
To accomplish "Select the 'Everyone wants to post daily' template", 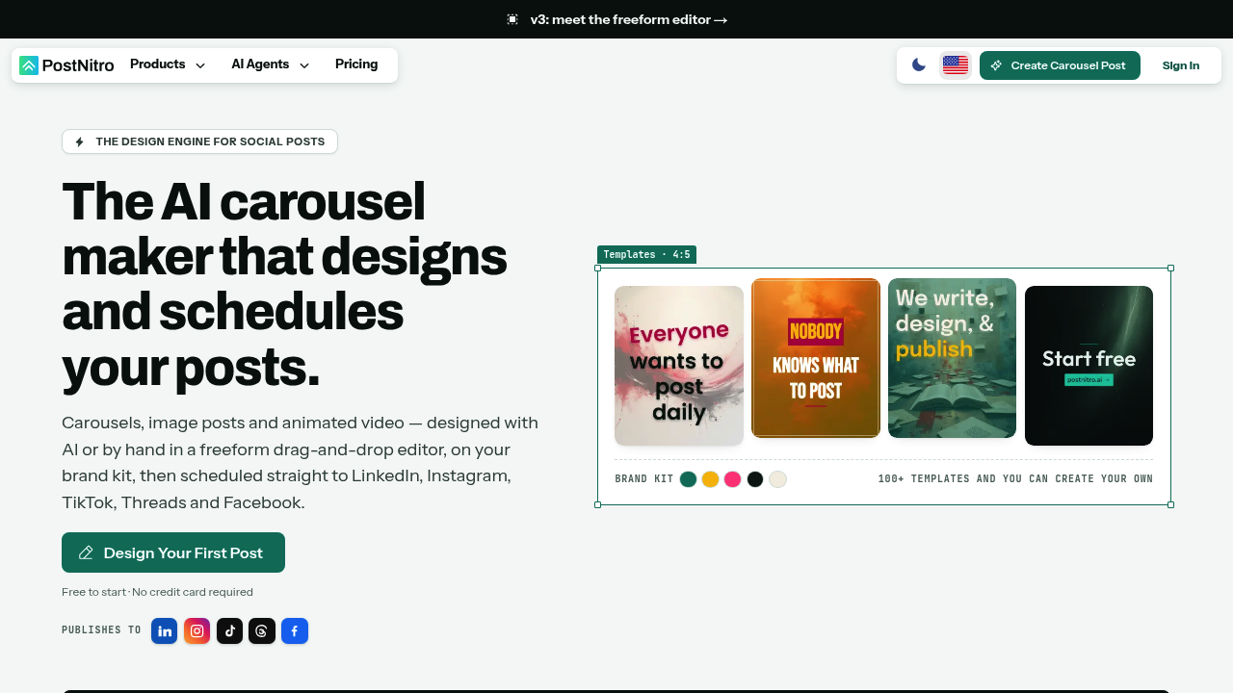I will coord(679,366).
